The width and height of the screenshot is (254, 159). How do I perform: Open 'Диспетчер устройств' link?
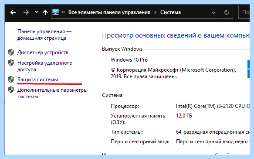(43, 52)
